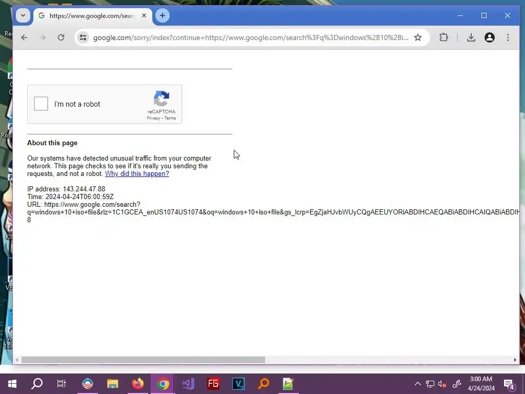Open the orange magnifier taskbar app

coord(264,384)
